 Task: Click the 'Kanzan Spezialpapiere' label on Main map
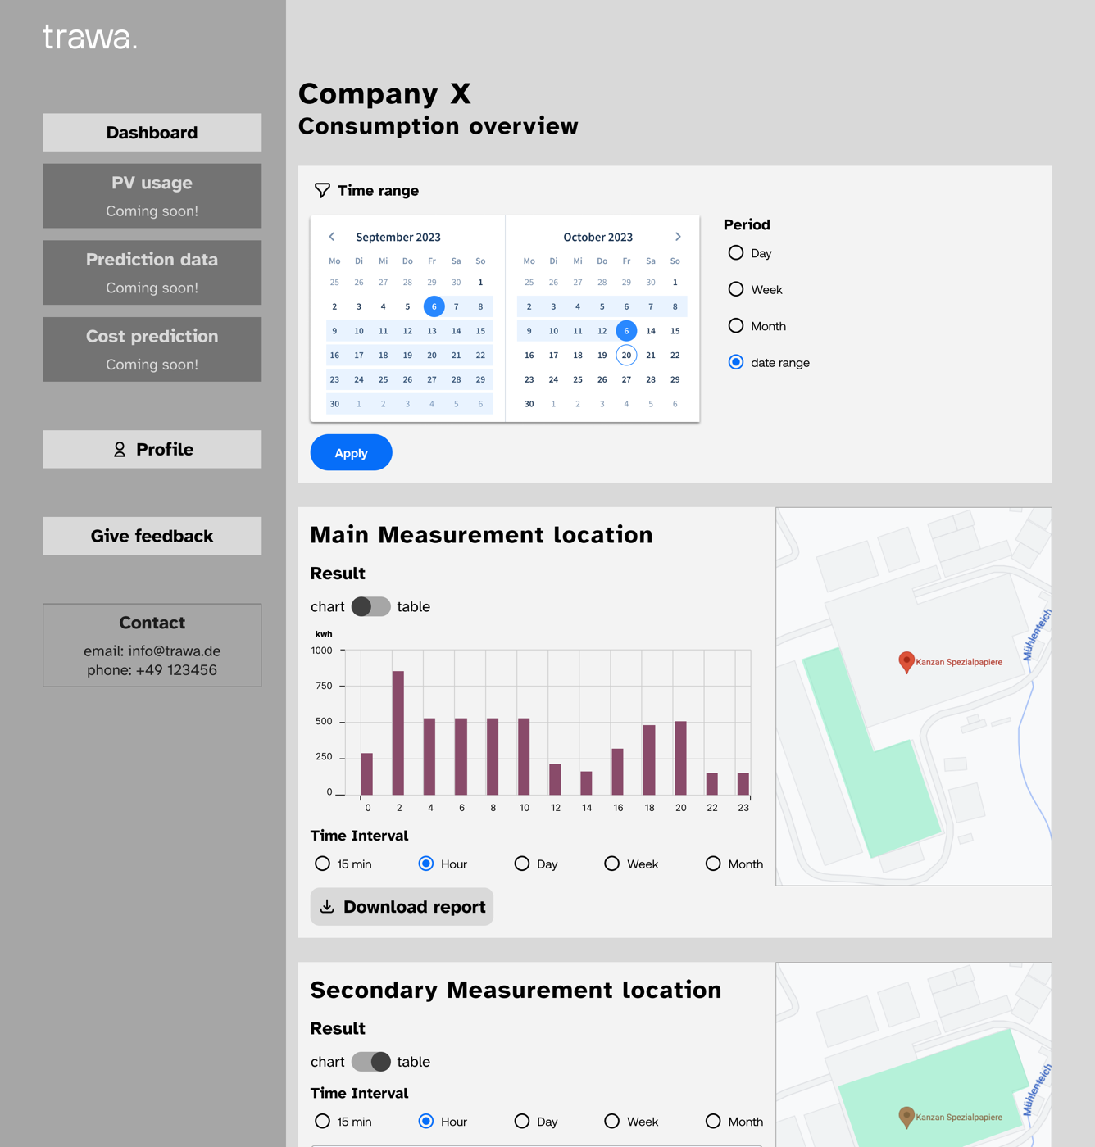click(x=959, y=662)
